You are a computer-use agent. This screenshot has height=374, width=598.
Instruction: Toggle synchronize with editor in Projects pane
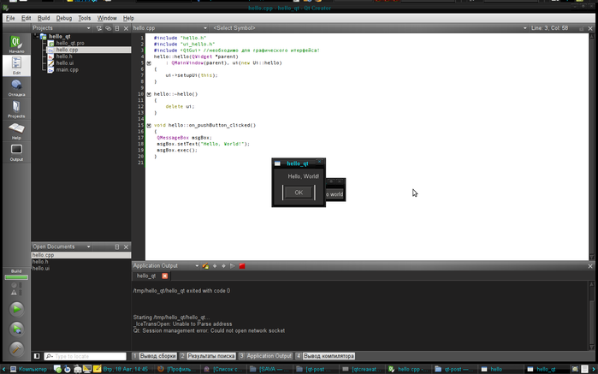pos(109,28)
